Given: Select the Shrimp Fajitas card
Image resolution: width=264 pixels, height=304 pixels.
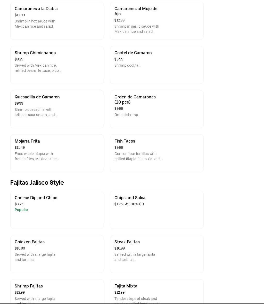Looking at the screenshot, I should click(x=57, y=291).
